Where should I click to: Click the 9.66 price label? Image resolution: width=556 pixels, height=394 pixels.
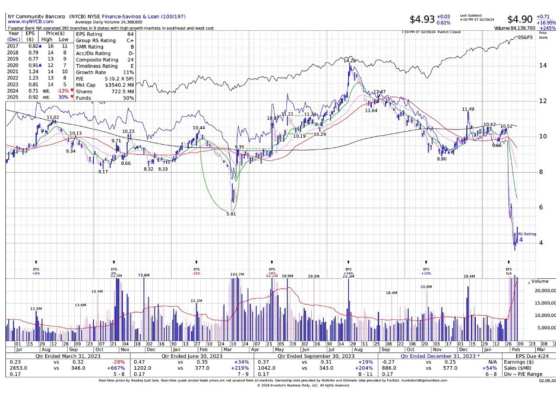click(x=497, y=145)
